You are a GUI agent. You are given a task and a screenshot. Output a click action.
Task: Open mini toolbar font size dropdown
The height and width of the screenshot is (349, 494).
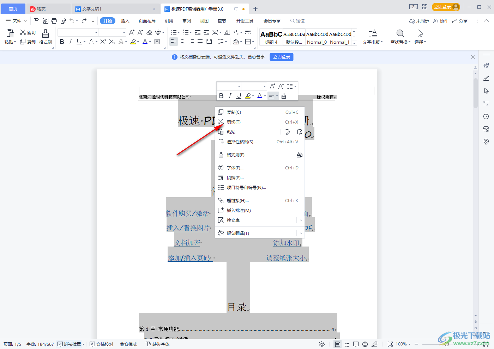coord(265,86)
